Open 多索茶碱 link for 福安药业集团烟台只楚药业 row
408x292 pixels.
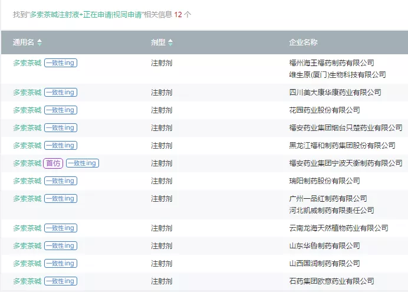pyautogui.click(x=27, y=128)
